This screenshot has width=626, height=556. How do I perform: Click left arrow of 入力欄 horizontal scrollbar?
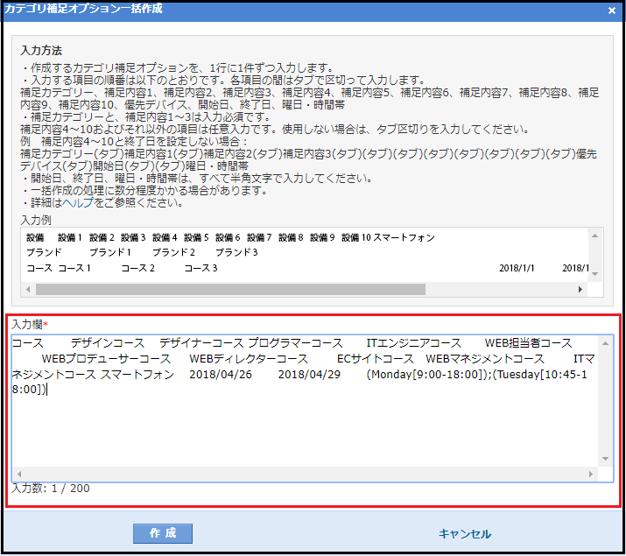[19, 475]
